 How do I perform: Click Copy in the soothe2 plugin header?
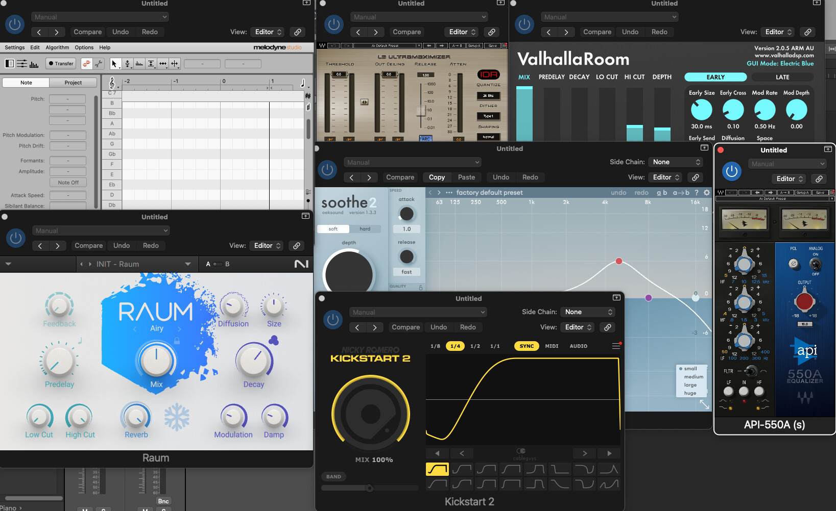[437, 177]
